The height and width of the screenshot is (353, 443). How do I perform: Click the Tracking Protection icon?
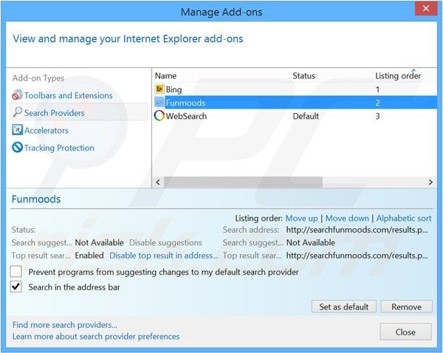click(x=17, y=147)
